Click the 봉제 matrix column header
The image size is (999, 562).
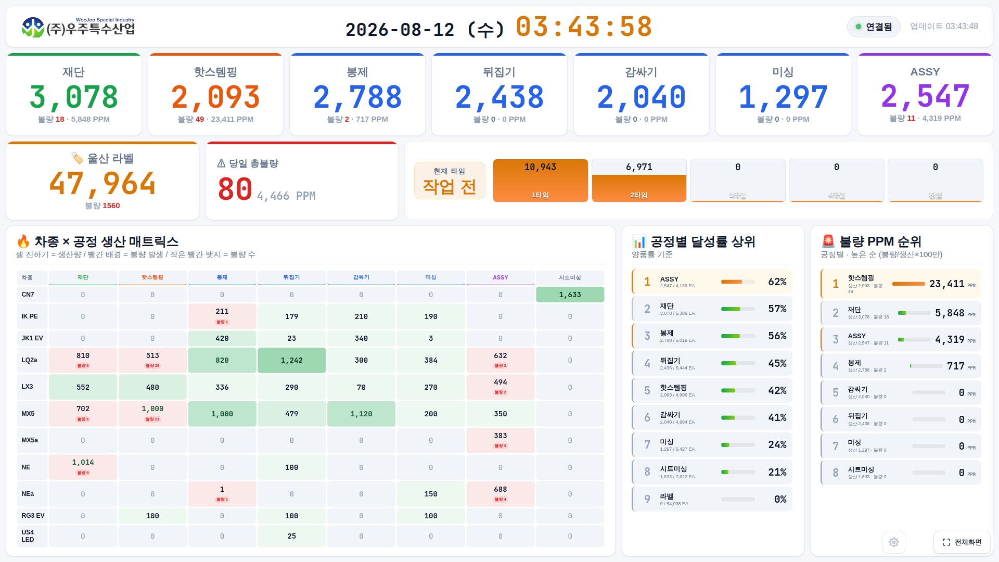point(222,277)
